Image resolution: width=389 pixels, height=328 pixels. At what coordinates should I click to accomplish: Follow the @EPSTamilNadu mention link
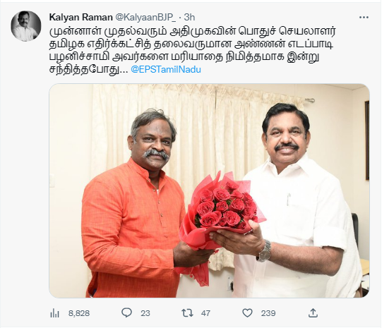166,69
